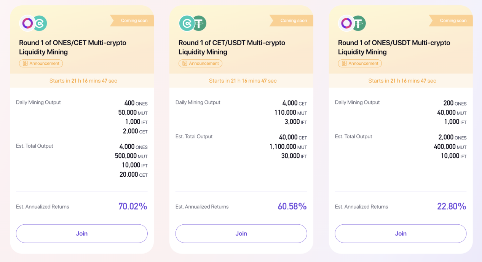
Task: Click Coming soon ribbon on ONES/USDT card
Action: click(x=451, y=21)
